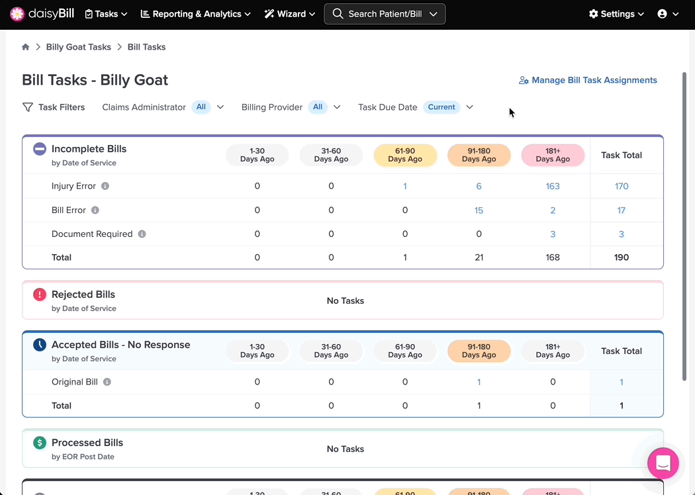Click the page vertical scrollbar
Image resolution: width=695 pixels, height=495 pixels.
[x=684, y=226]
